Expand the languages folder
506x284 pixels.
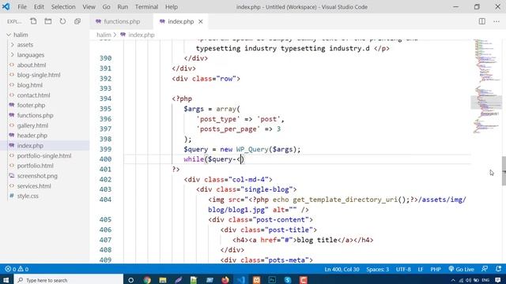(31, 55)
